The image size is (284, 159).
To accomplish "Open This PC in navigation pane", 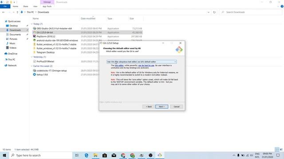I will point(12,60).
